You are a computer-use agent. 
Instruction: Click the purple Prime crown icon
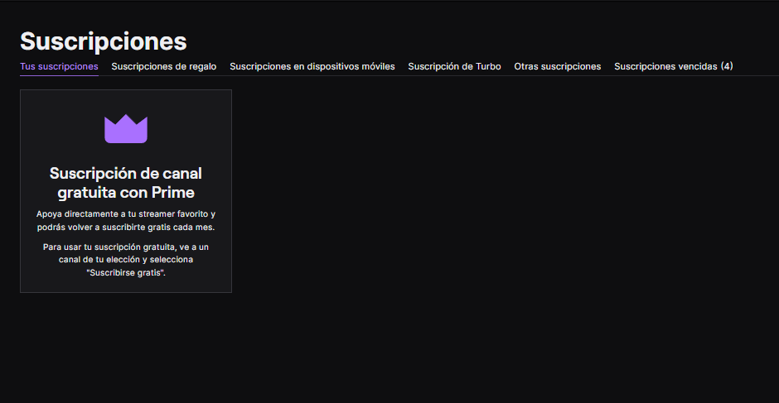coord(125,129)
